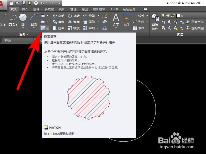Select the 圆 circle tool
This screenshot has width=206, height=154.
(23, 20)
